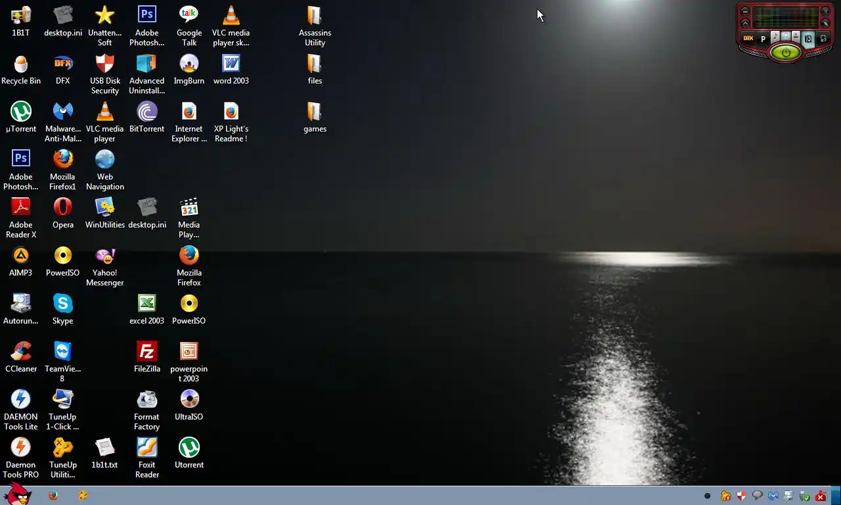Select the Web Navigation globe icon
841x505 pixels.
(x=105, y=170)
